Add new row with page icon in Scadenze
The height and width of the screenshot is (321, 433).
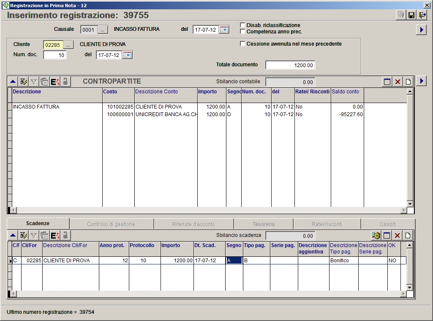[408, 235]
